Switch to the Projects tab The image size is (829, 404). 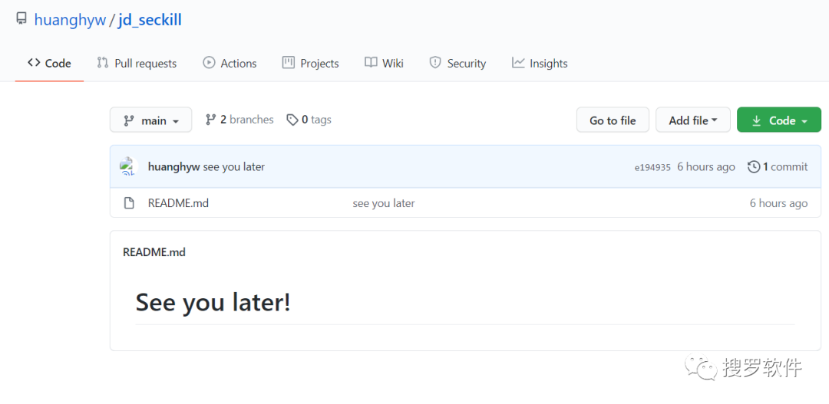pos(310,64)
